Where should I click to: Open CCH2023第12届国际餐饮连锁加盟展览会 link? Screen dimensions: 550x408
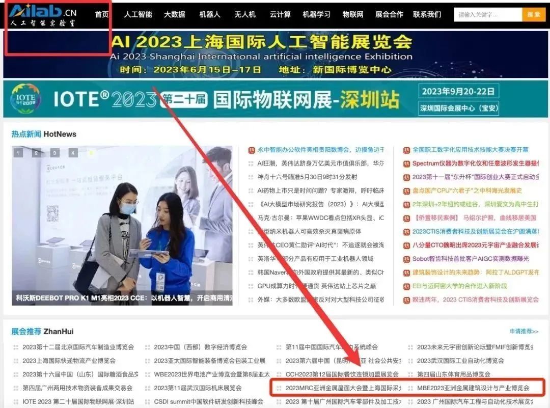[342, 374]
